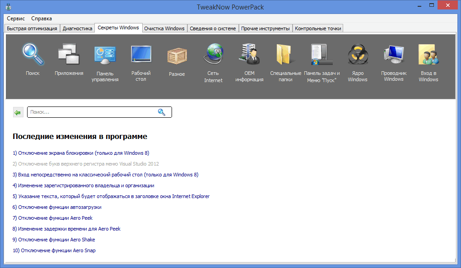Switch to the Диагностика tab
The width and height of the screenshot is (461, 268).
[77, 28]
